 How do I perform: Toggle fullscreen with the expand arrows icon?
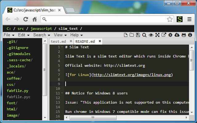click(157, 35)
